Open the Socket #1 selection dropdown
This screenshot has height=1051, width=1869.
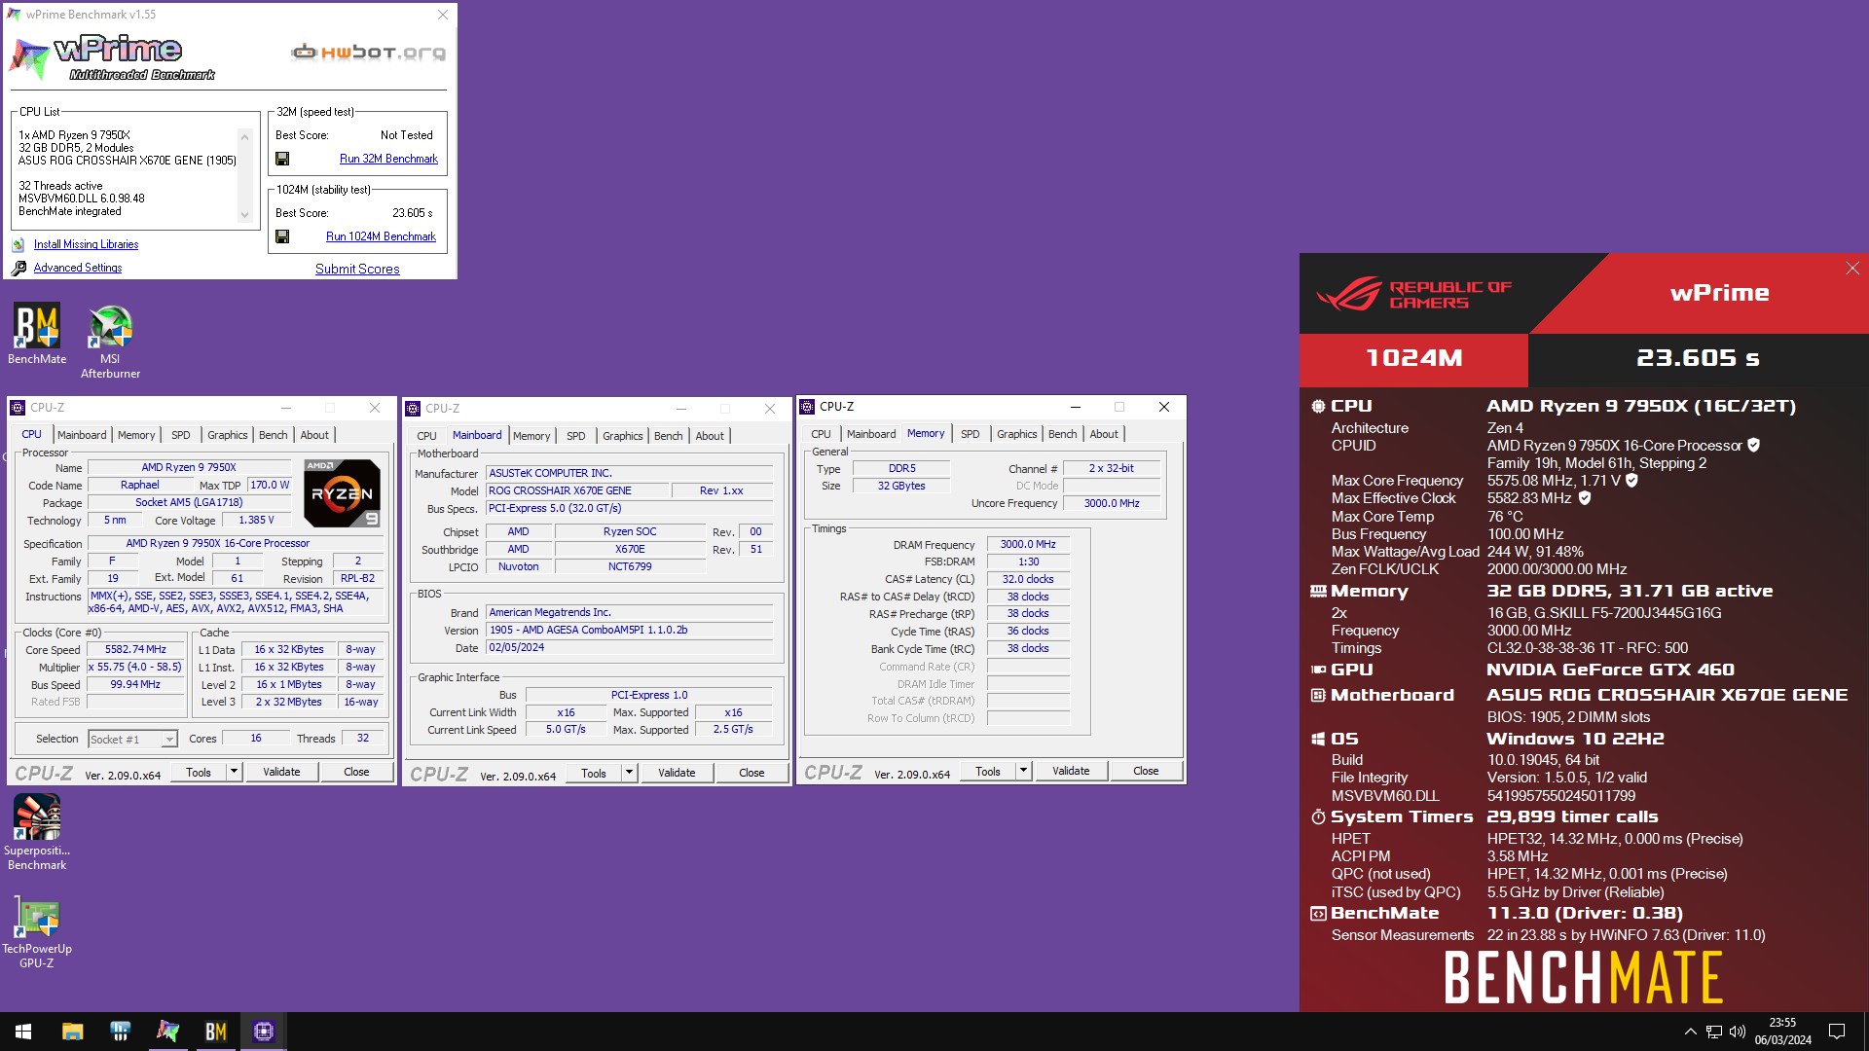133,739
